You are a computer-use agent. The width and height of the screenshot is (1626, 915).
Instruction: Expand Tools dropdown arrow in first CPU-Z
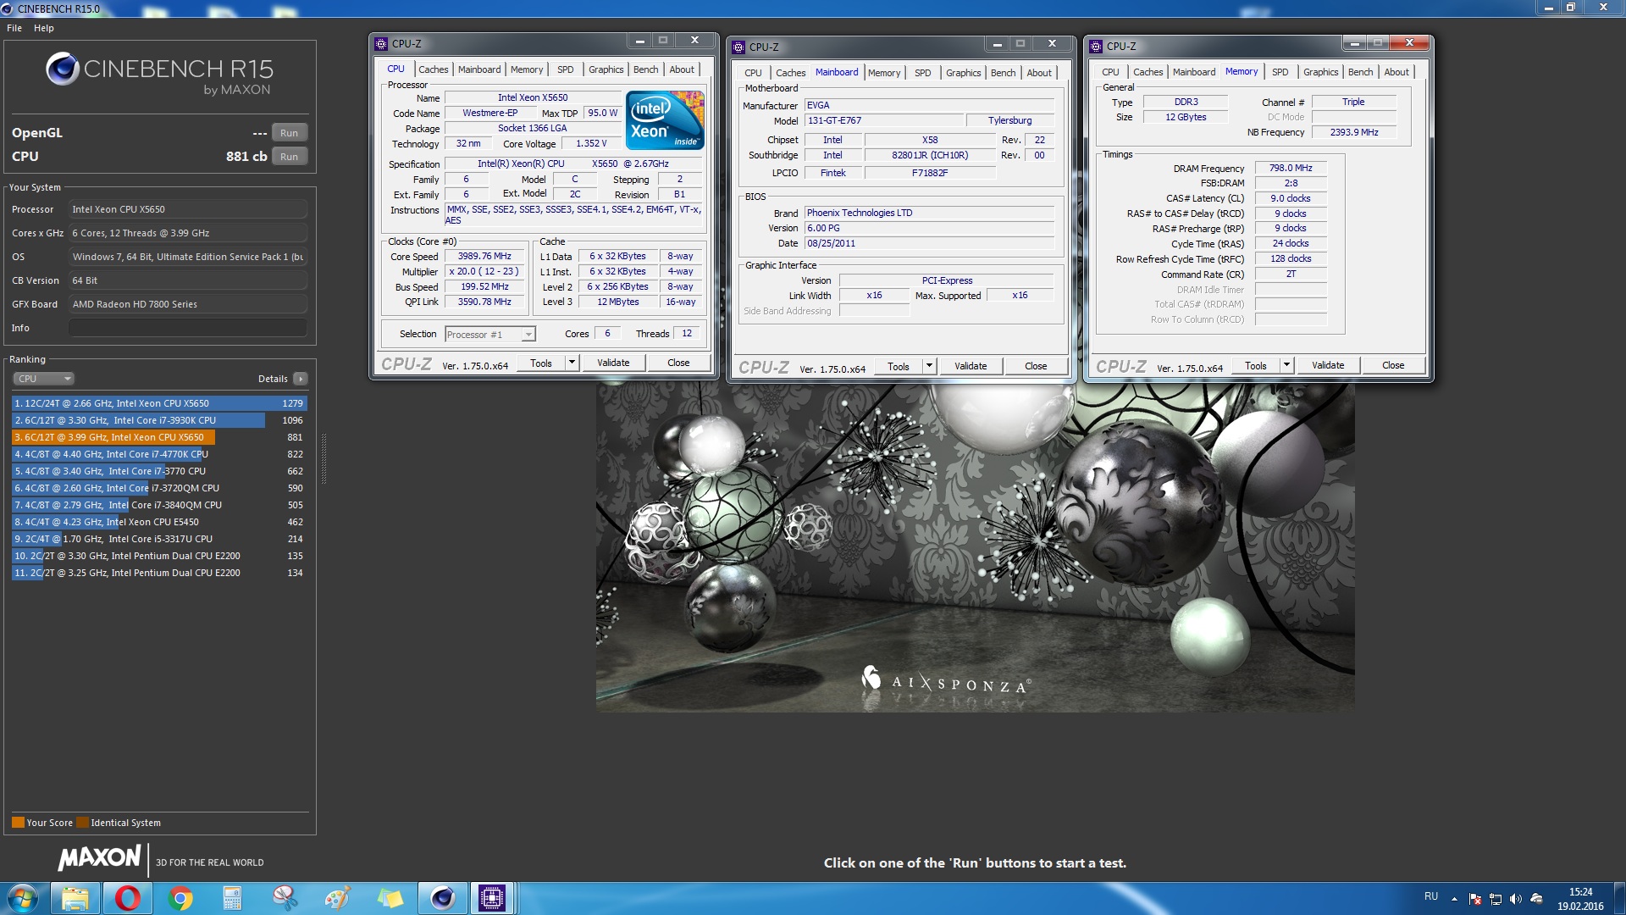point(572,363)
